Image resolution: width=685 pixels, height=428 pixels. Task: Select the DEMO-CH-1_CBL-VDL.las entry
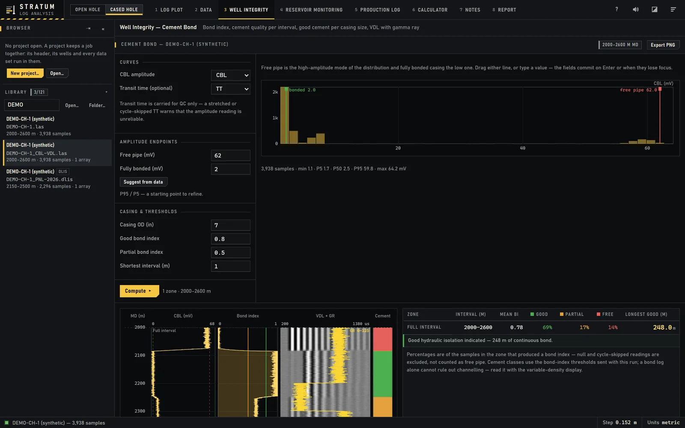(57, 152)
